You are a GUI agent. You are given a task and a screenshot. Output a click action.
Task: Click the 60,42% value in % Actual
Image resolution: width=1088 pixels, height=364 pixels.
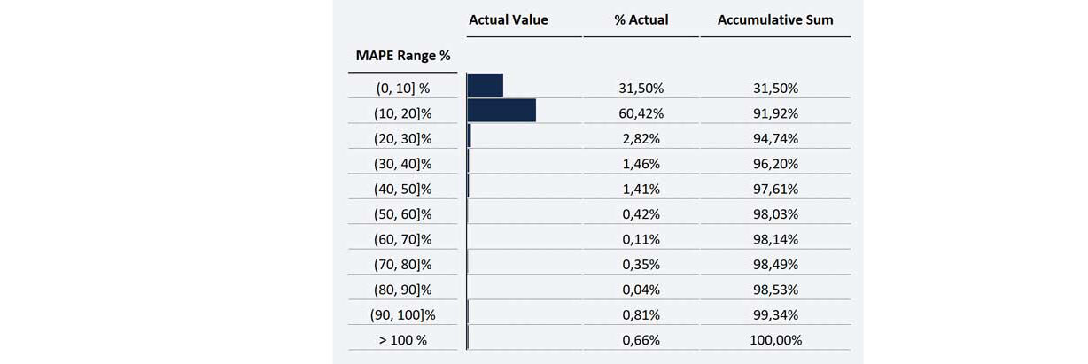[642, 113]
